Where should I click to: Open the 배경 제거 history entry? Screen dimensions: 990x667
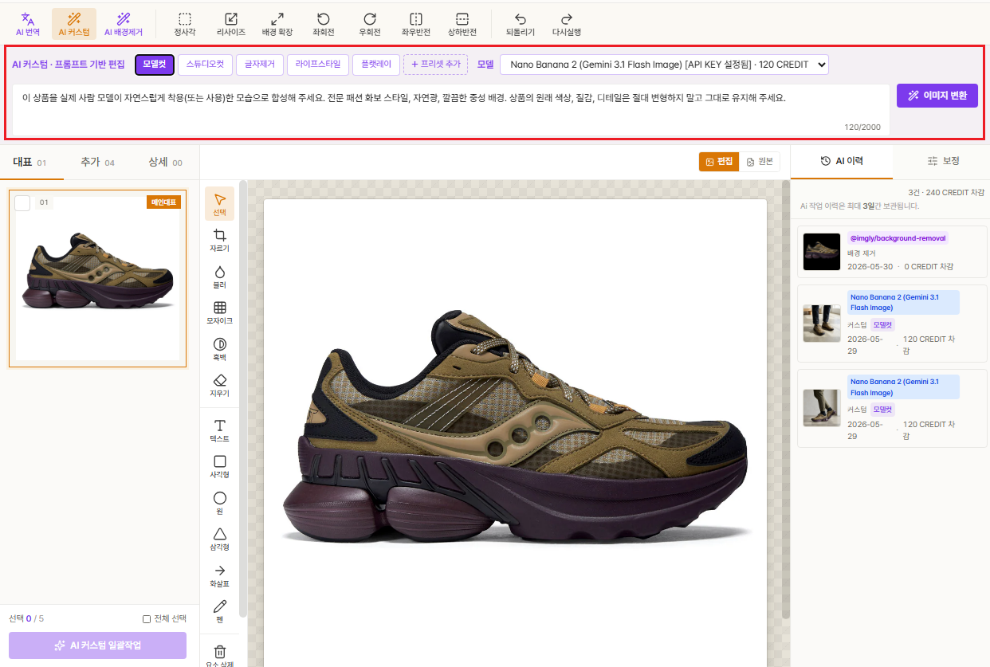892,252
